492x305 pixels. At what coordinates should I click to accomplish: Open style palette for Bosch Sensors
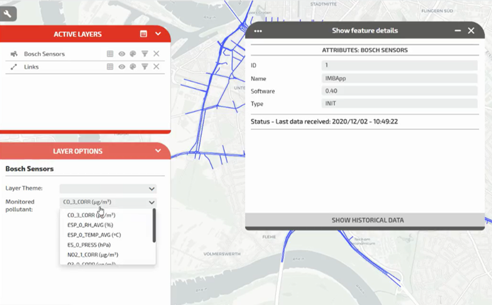pos(133,54)
